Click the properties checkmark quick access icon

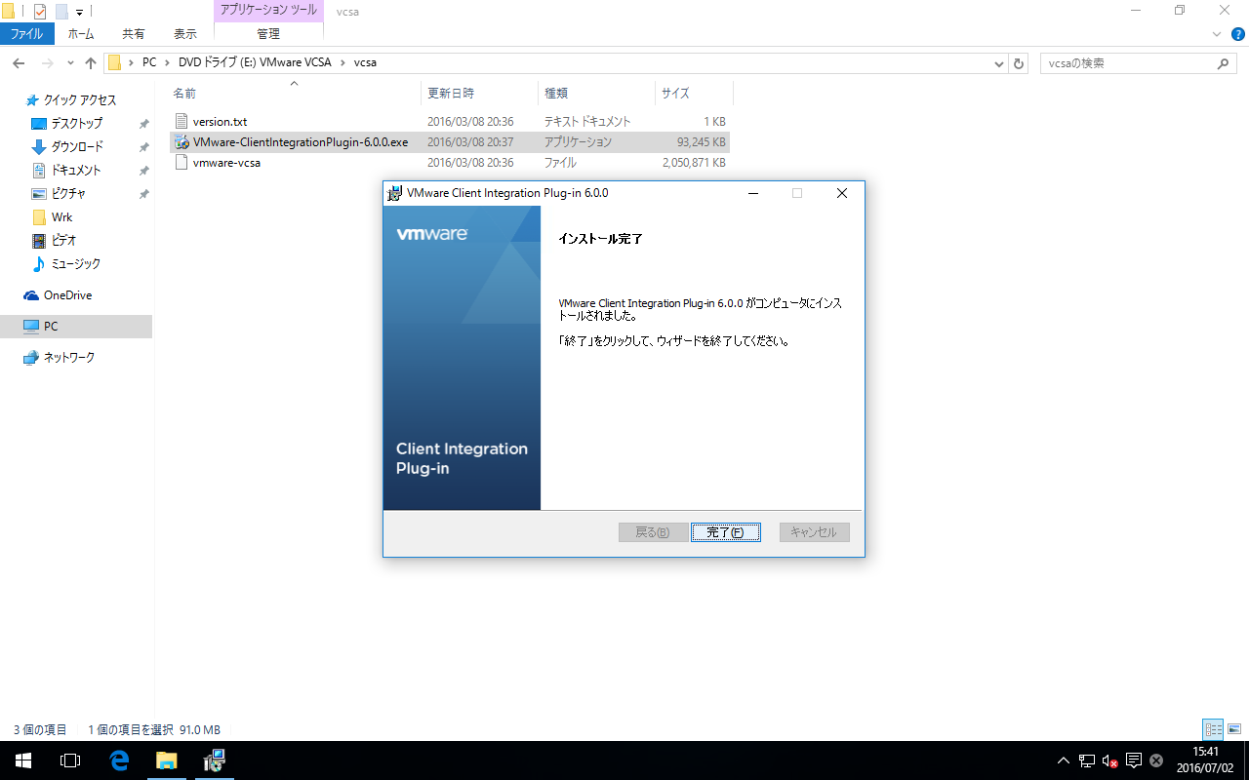(x=40, y=12)
